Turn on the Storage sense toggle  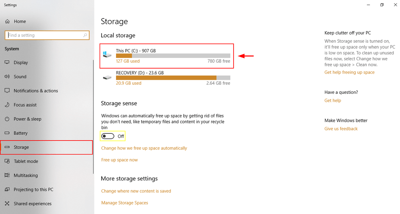point(108,136)
